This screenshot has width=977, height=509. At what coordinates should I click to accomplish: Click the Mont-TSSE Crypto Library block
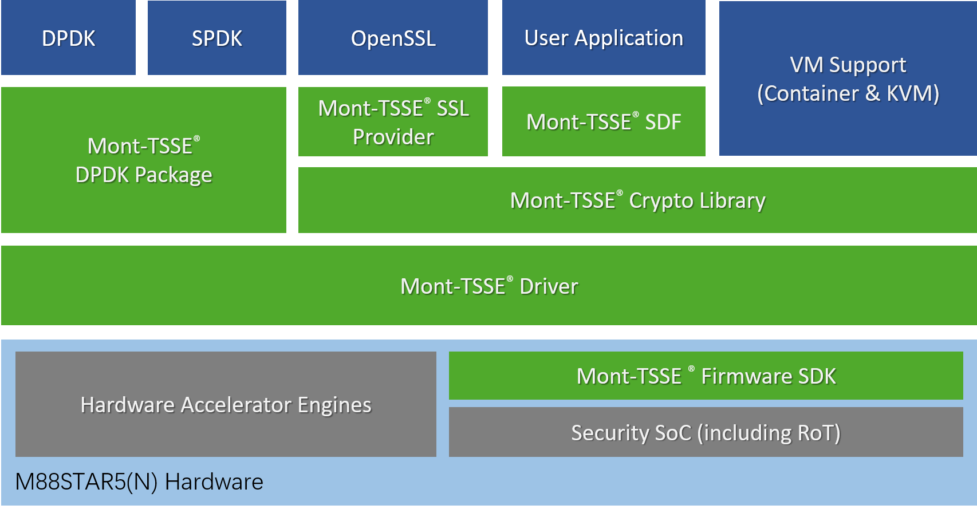tap(637, 200)
